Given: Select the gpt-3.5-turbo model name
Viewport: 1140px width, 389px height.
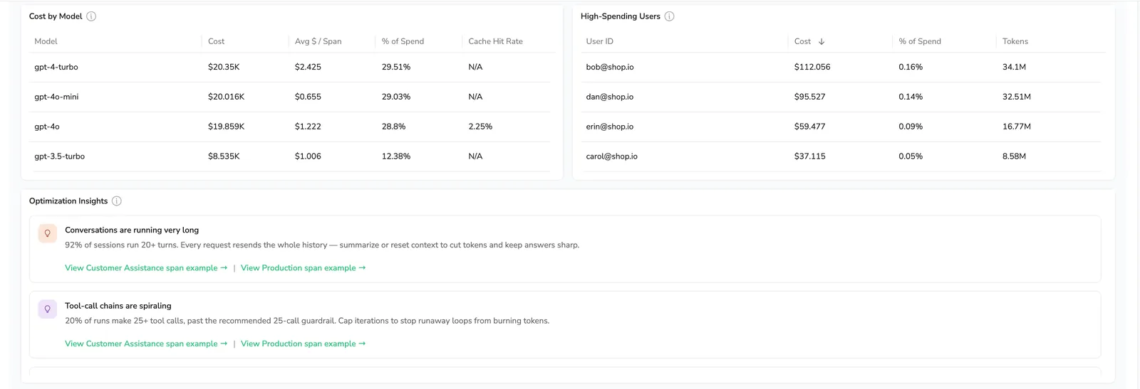Looking at the screenshot, I should pos(59,156).
